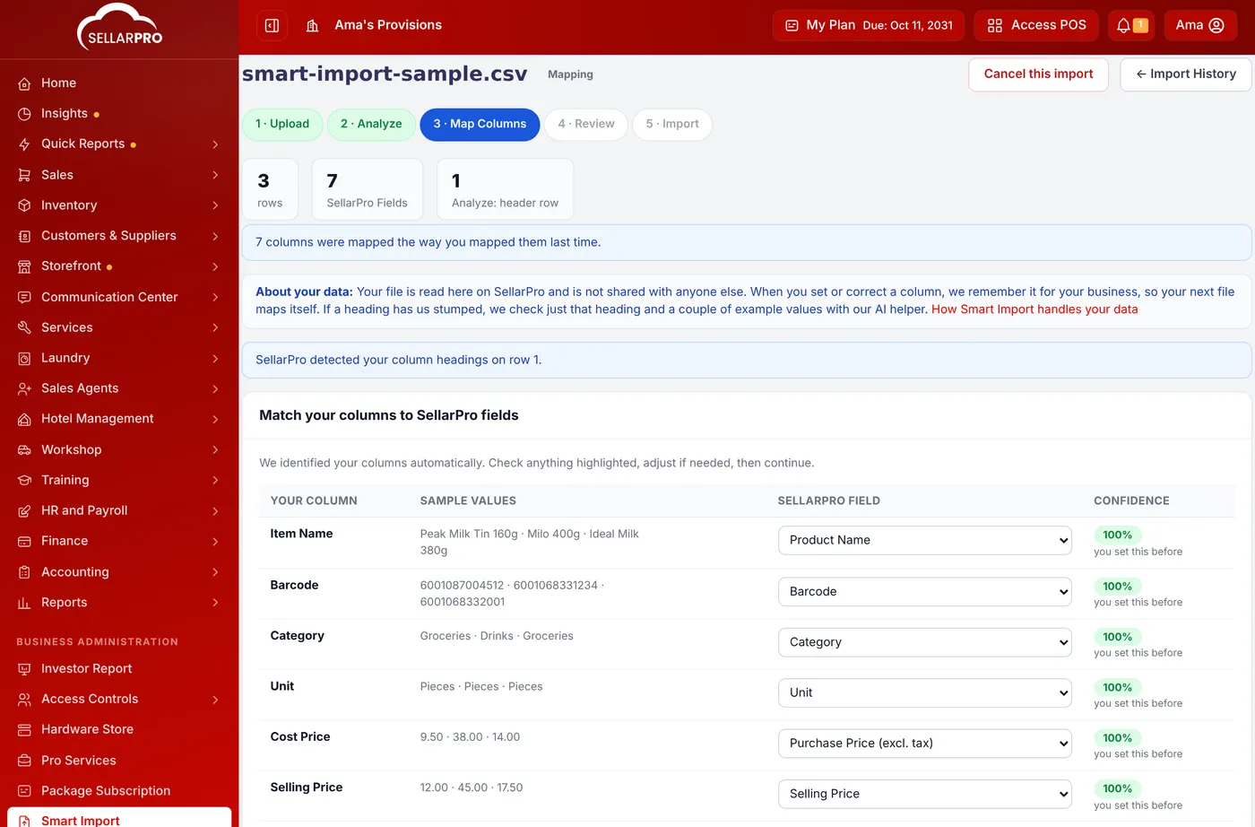This screenshot has height=827, width=1255.
Task: Change the Selling Price field mapping dropdown
Action: tap(924, 794)
